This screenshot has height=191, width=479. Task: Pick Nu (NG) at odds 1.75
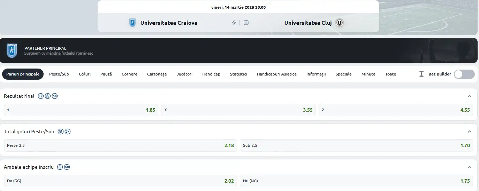[356, 181]
